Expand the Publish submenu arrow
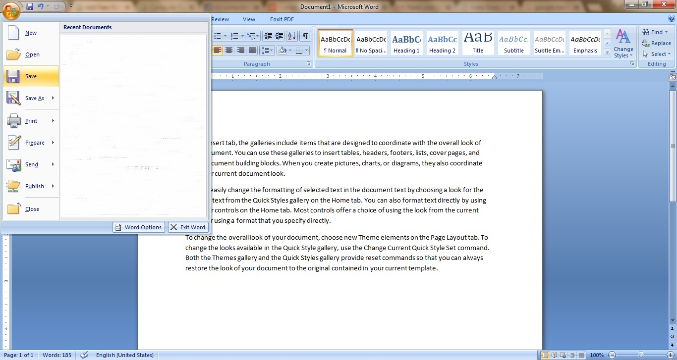Image resolution: width=677 pixels, height=360 pixels. [53, 186]
